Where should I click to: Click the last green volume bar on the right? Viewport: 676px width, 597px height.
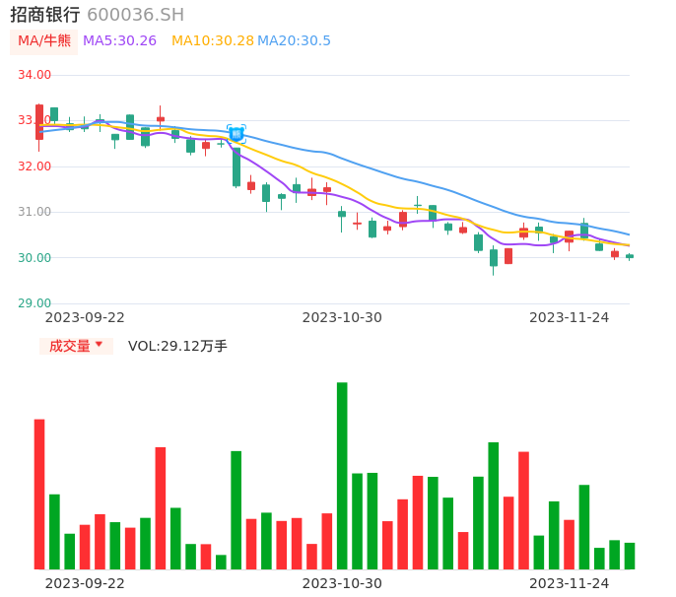(630, 556)
